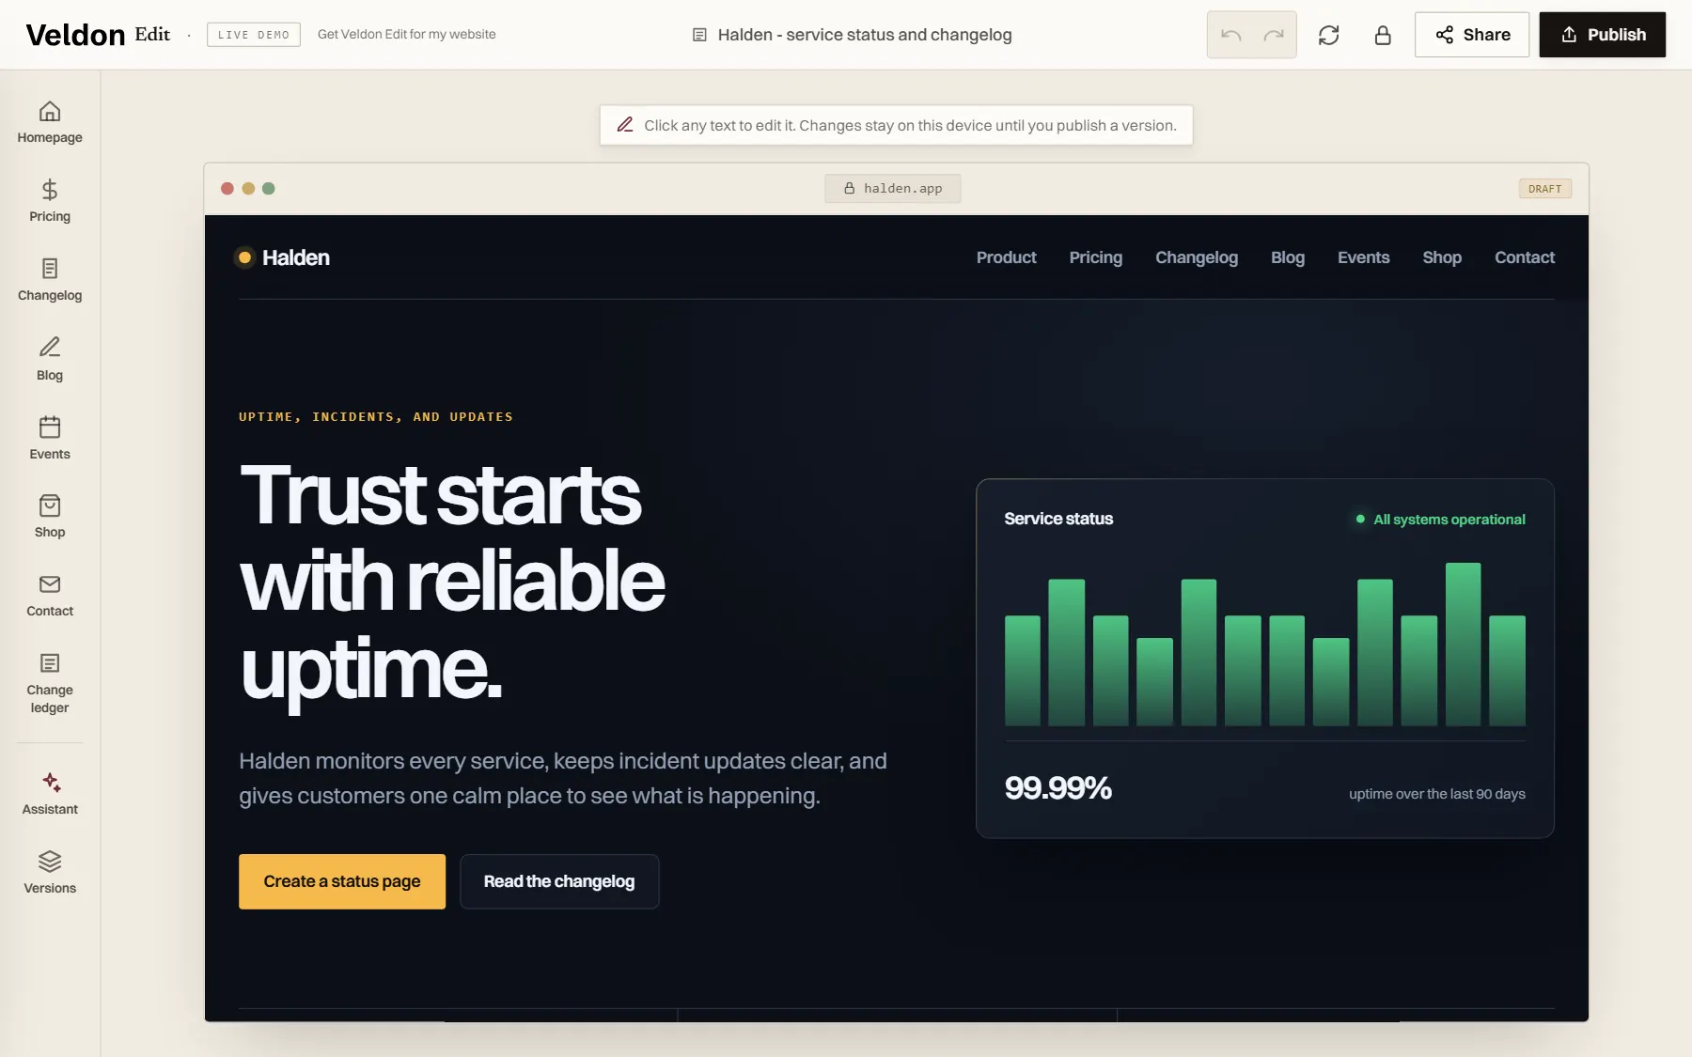Select Changelog in Halden nav
The height and width of the screenshot is (1057, 1692).
1197,257
